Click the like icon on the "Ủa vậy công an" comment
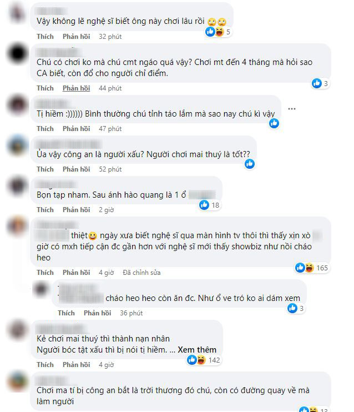 point(250,164)
